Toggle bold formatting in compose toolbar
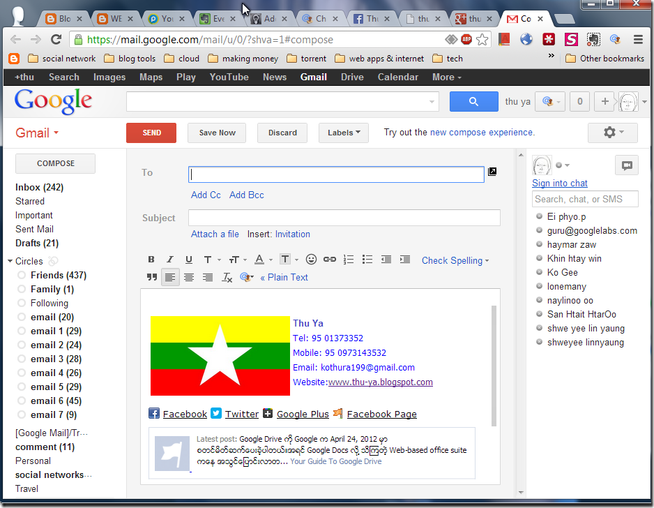 [x=151, y=260]
